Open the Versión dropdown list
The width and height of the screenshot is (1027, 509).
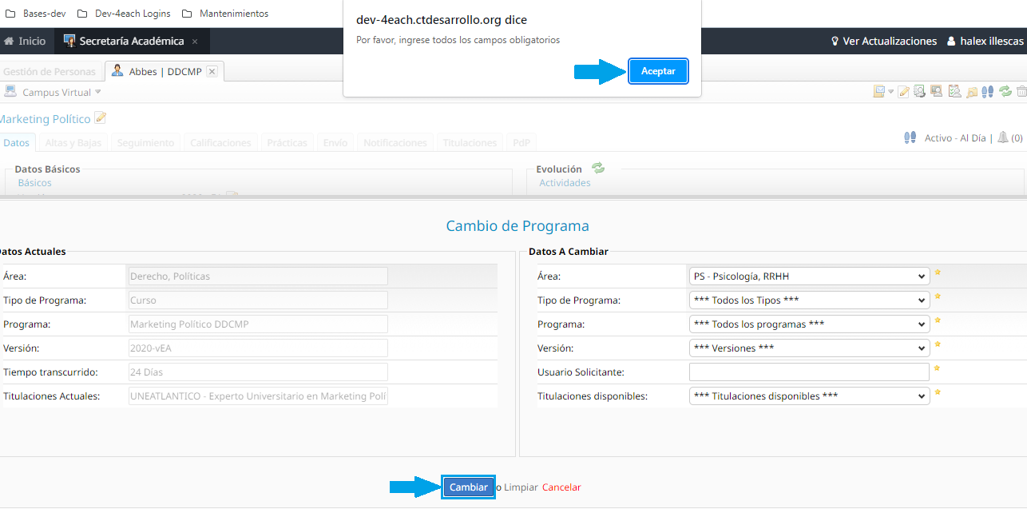[x=809, y=348]
